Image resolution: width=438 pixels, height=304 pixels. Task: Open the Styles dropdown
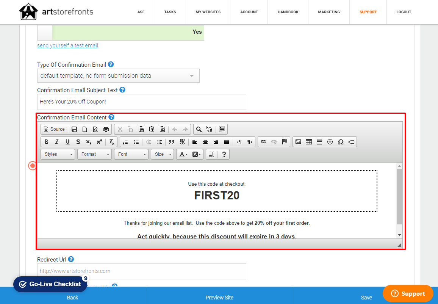tap(58, 154)
